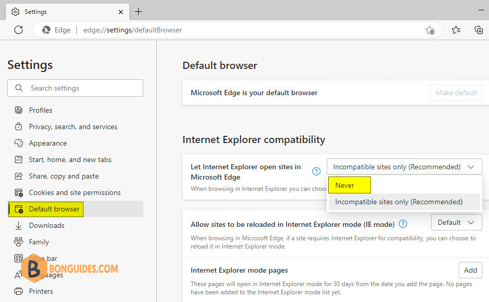The width and height of the screenshot is (489, 302).
Task: Collapse the Incompatible sites only combo box
Action: coord(404,167)
